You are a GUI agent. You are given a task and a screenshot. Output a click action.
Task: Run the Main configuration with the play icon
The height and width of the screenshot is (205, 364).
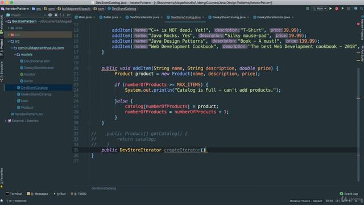[330, 9]
